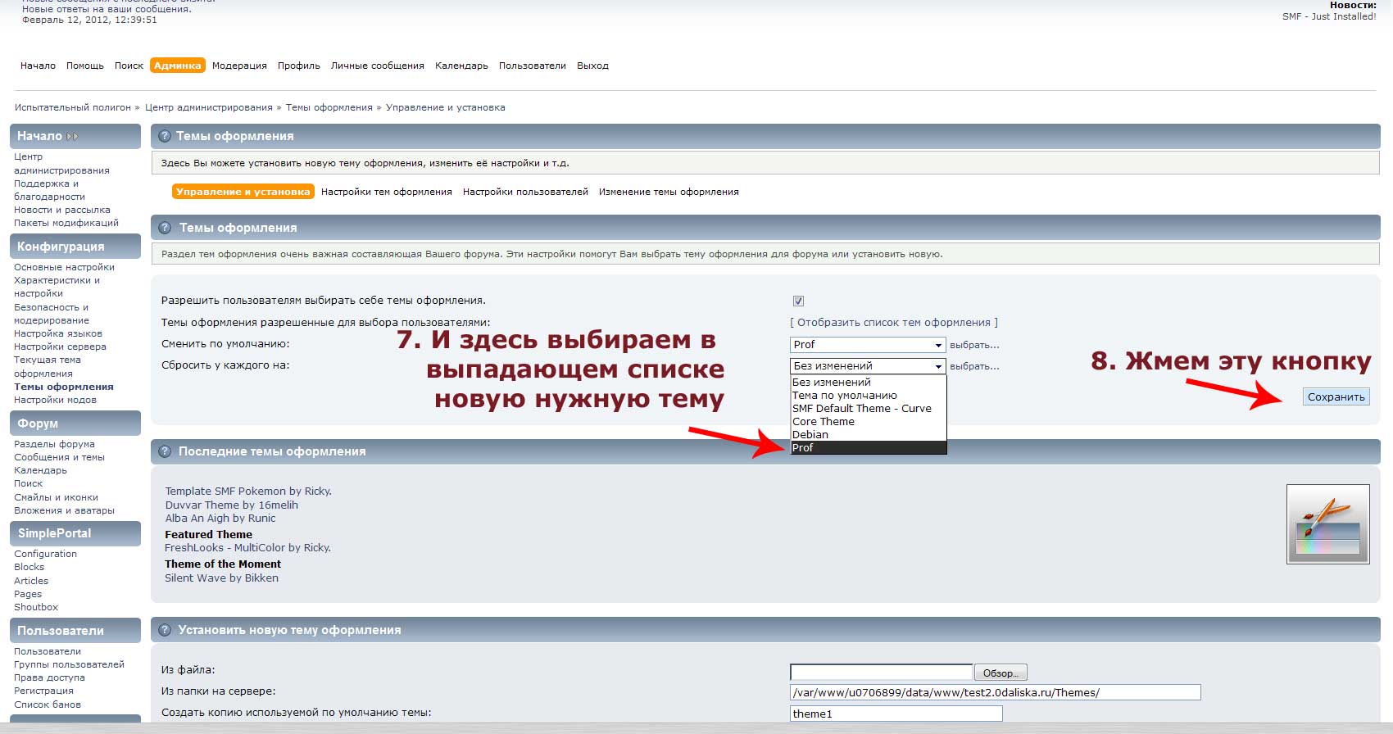Open Shoutbox under SimplePortal
This screenshot has height=734, width=1393.
(36, 608)
